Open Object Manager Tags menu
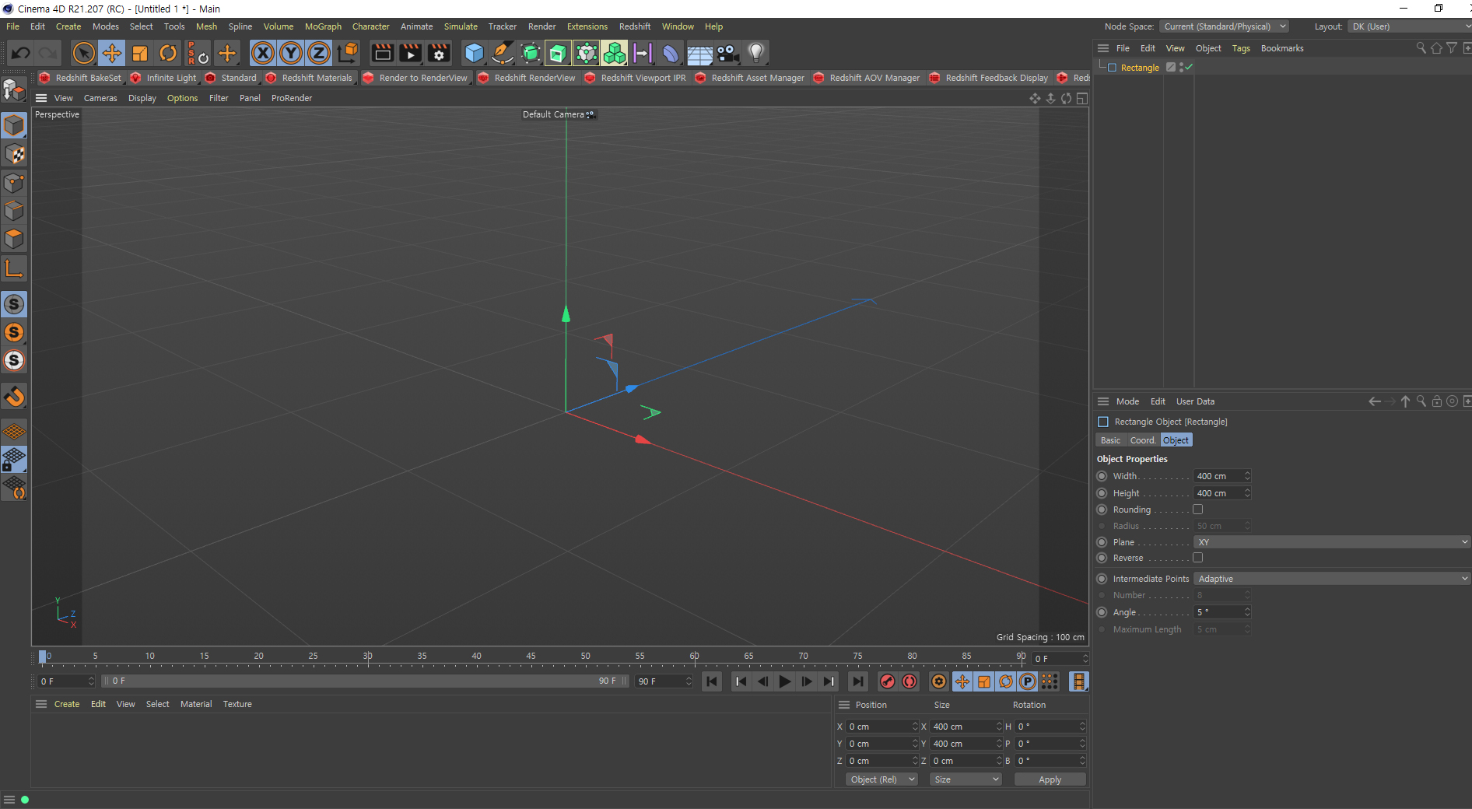The width and height of the screenshot is (1472, 809). tap(1241, 48)
